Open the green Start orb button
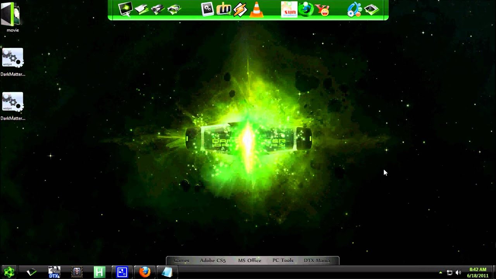The width and height of the screenshot is (496, 279). coord(9,272)
